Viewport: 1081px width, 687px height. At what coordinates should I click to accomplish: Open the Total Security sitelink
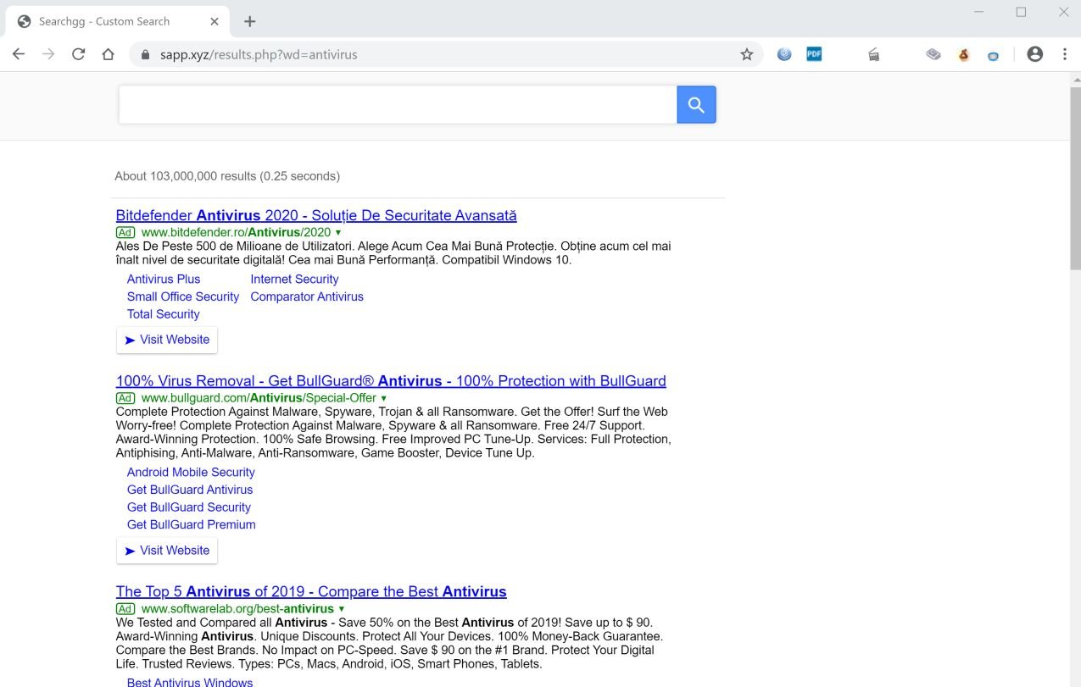click(x=164, y=314)
